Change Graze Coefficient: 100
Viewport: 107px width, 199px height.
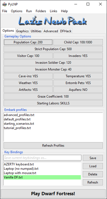tap(53, 97)
